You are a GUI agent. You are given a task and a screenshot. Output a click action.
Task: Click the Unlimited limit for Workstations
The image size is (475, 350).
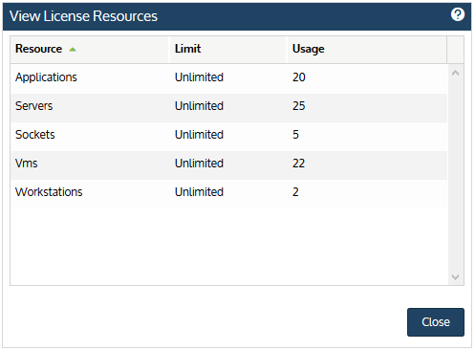point(199,192)
